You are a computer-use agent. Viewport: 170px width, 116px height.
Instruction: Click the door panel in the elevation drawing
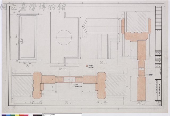[28, 37]
